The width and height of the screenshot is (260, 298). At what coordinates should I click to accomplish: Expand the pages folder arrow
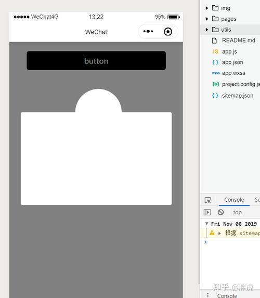[x=207, y=19]
